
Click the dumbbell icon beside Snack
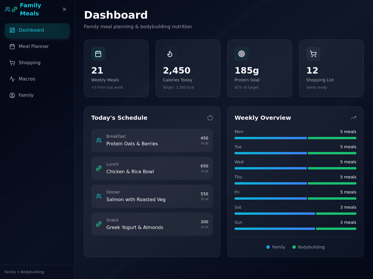pyautogui.click(x=99, y=224)
